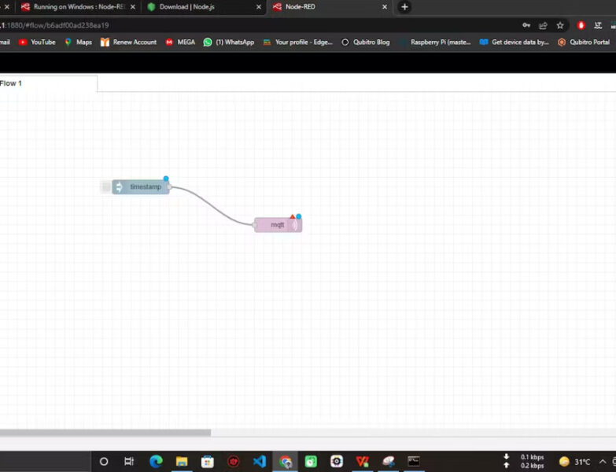This screenshot has height=472, width=616.
Task: Click the share page icon in address bar
Action: point(543,25)
